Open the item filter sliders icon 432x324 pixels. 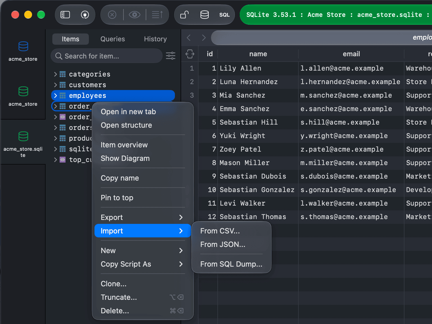[171, 56]
